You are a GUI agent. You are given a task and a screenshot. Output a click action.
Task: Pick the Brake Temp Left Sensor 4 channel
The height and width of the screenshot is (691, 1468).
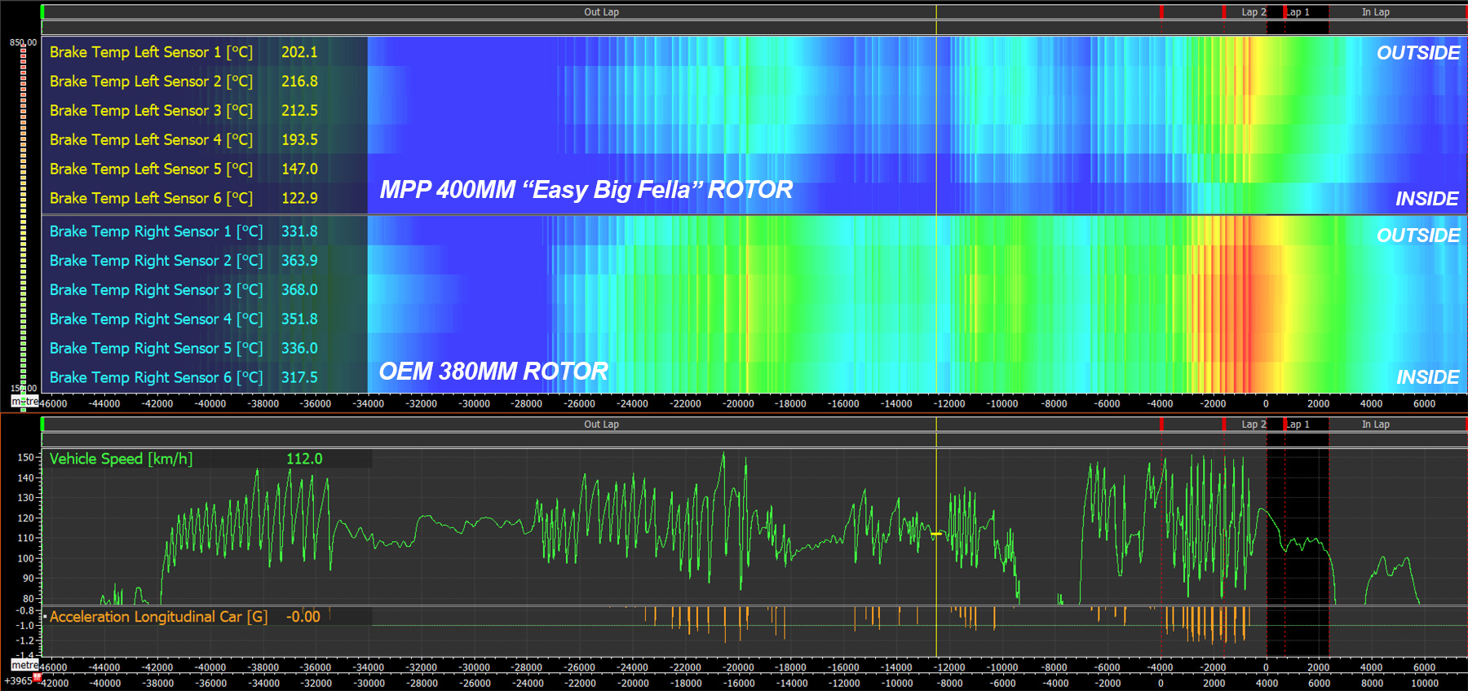click(151, 140)
